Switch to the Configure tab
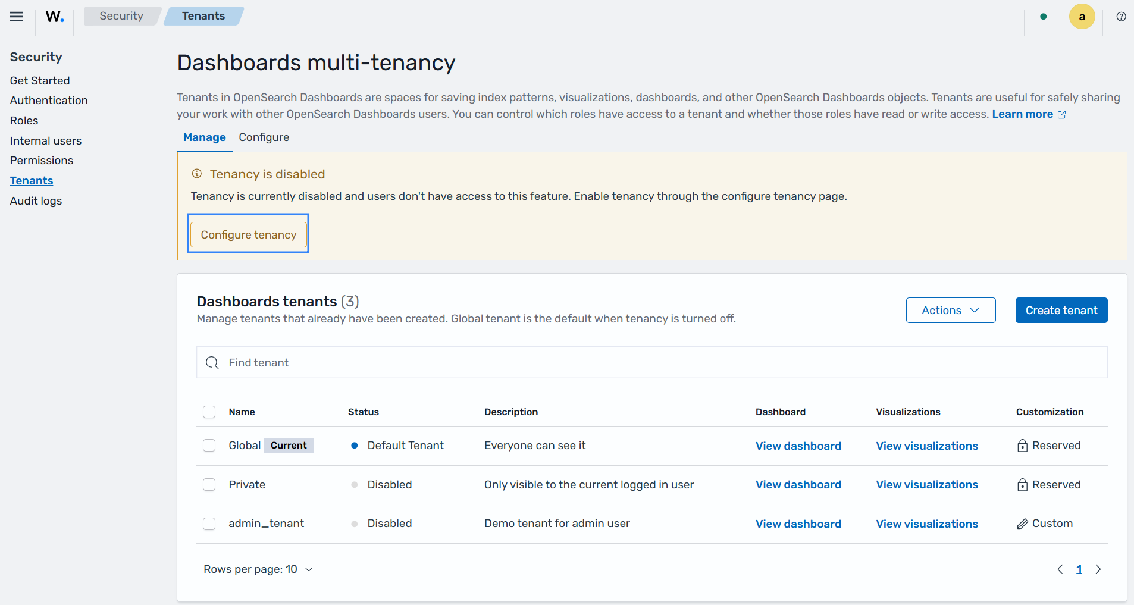 click(x=264, y=137)
